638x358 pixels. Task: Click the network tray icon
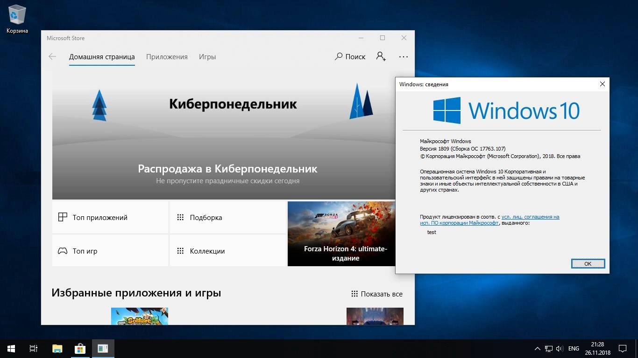549,349
